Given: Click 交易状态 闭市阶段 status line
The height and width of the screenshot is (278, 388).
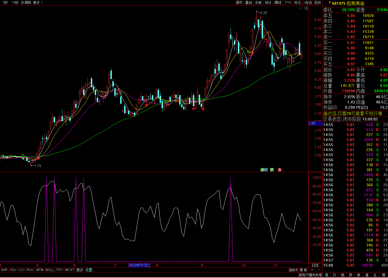Looking at the screenshot, I should [351, 119].
